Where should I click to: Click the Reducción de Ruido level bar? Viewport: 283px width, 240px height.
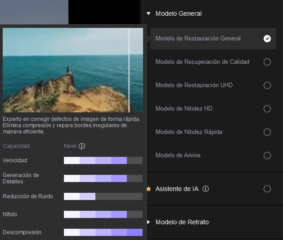[103, 196]
